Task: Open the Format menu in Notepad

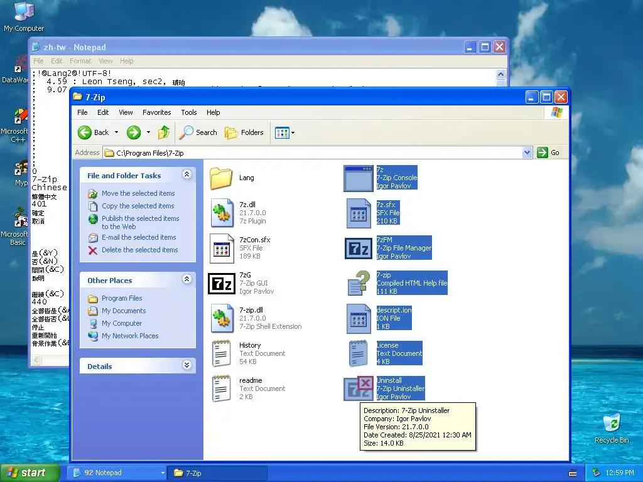Action: point(80,61)
